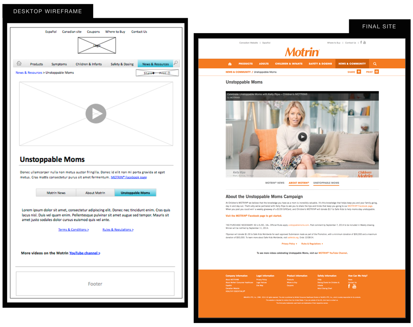The image size is (413, 327).
Task: Open Rules & Regulations link on final site
Action: [x=312, y=244]
